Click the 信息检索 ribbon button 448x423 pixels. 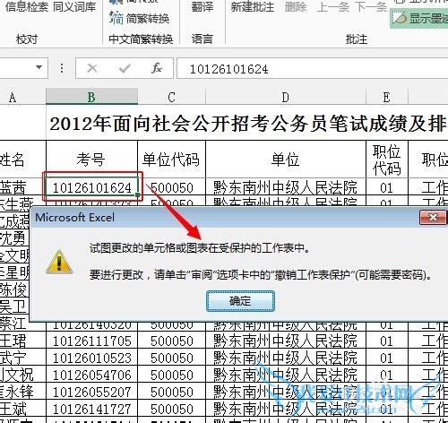(27, 6)
